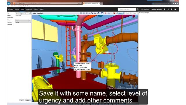Open the Model tab in eShare
Viewport: 186px width, 105px height.
point(22,9)
